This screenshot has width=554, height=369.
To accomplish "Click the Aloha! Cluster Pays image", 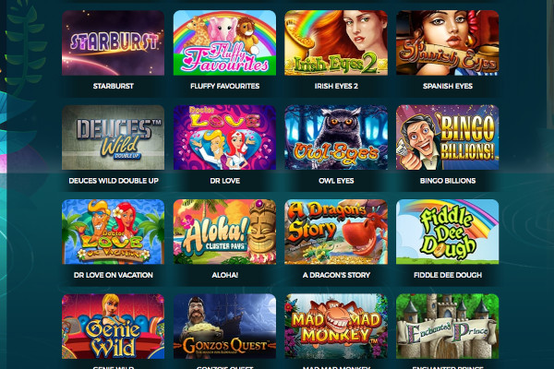I will click(224, 232).
